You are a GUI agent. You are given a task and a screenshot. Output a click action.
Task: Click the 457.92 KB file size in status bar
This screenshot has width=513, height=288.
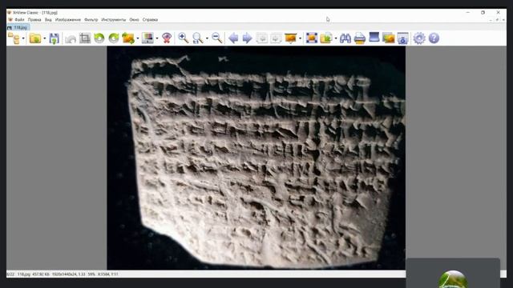tap(41, 274)
